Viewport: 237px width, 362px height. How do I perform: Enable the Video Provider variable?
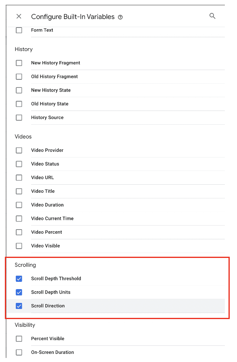pos(19,150)
